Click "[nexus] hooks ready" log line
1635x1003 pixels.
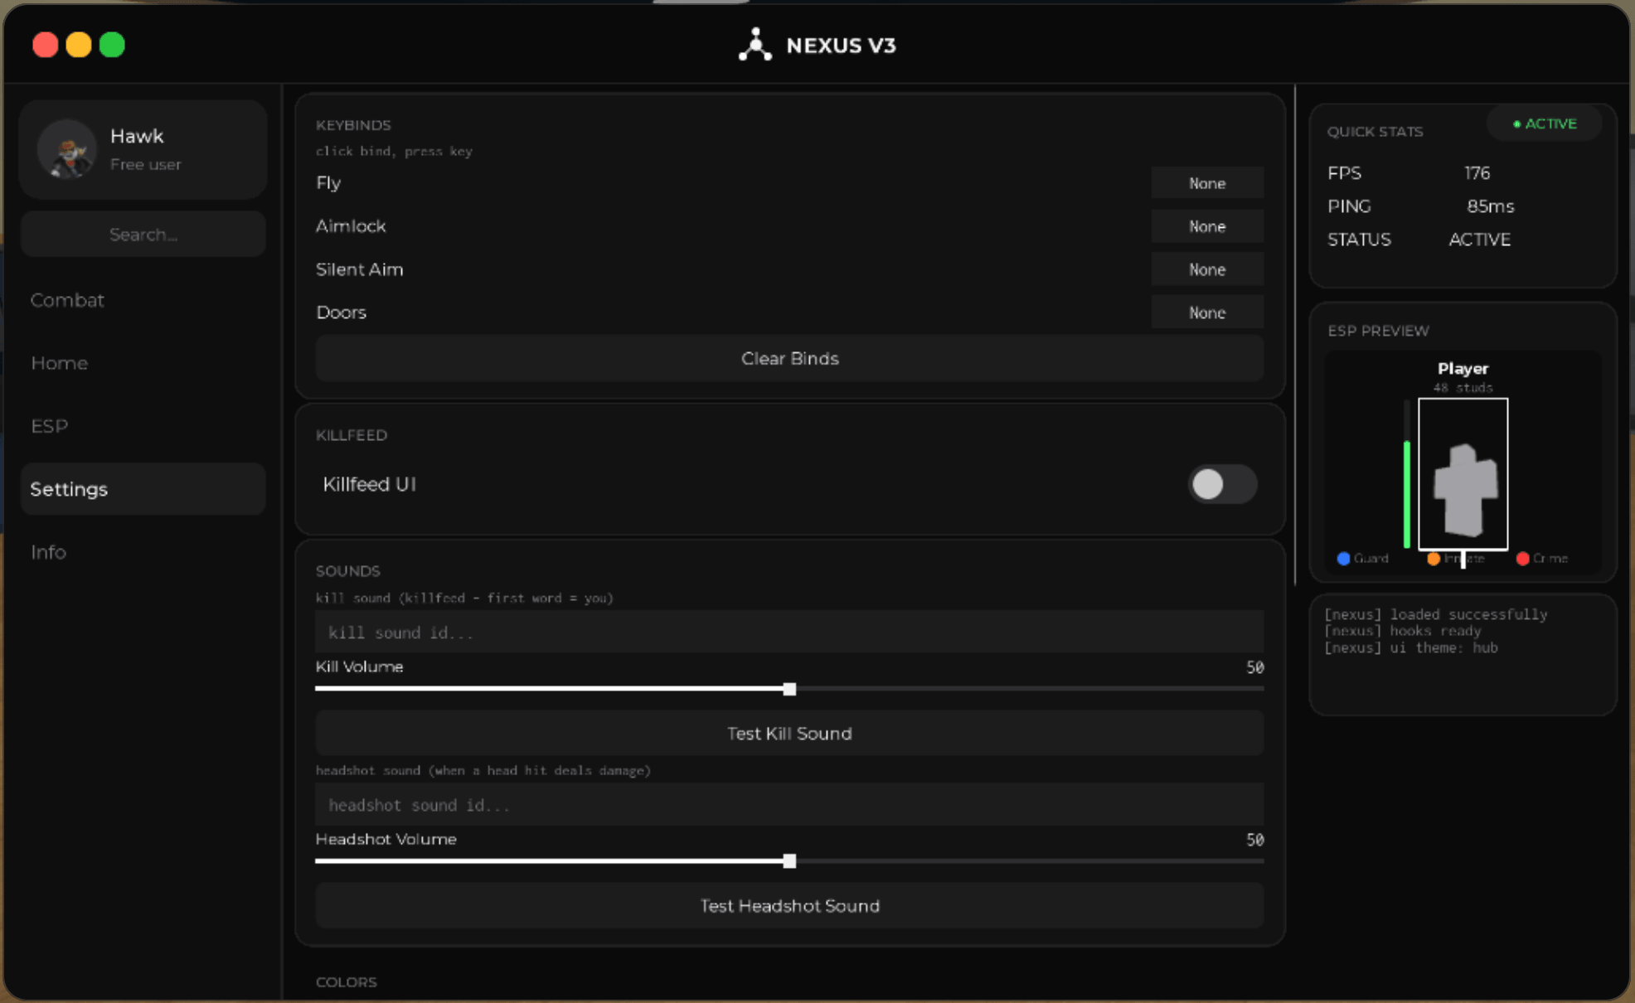1402,631
